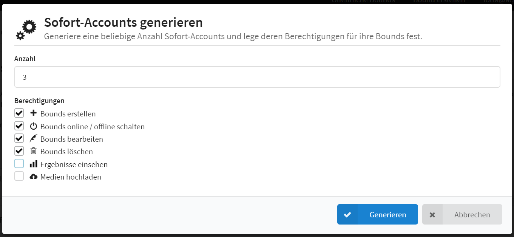Uncheck the Bounds erstellen checkbox

click(19, 113)
